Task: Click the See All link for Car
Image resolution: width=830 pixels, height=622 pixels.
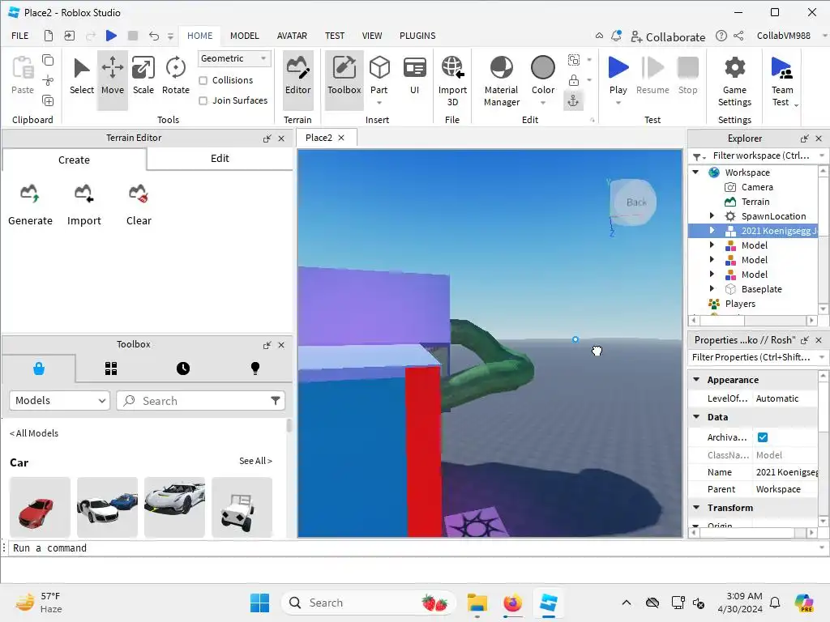Action: [255, 461]
